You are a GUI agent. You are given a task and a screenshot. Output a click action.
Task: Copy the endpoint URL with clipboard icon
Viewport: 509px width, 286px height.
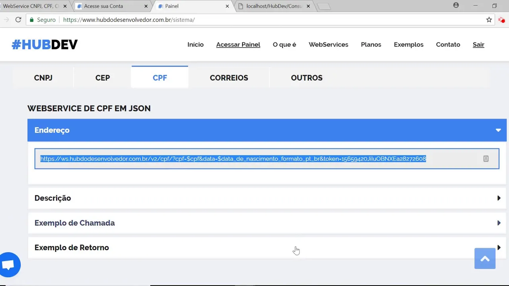(x=486, y=158)
